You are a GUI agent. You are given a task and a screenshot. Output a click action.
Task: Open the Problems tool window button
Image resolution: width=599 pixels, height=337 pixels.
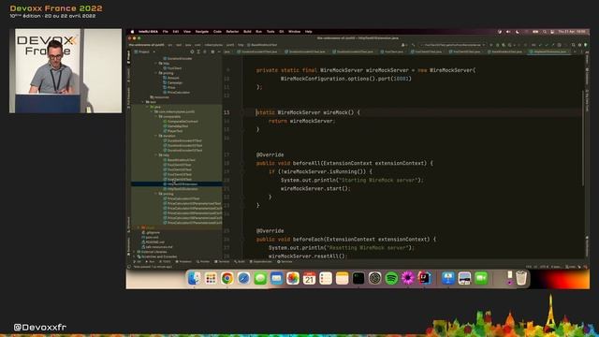click(183, 262)
